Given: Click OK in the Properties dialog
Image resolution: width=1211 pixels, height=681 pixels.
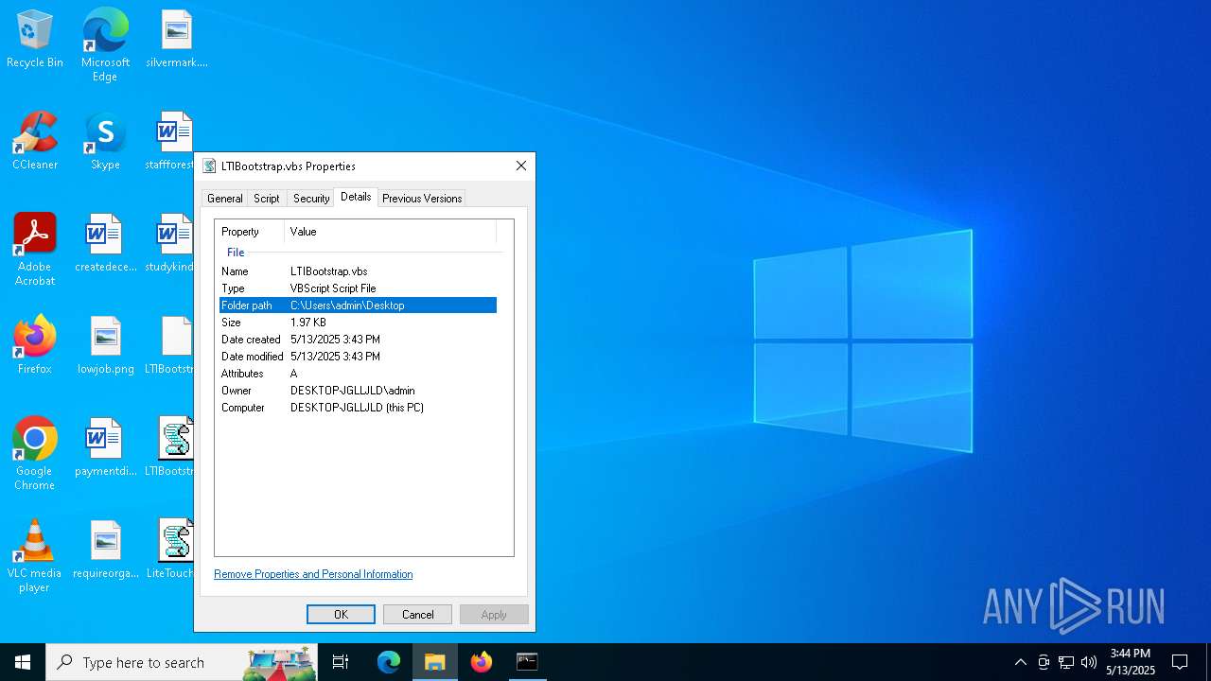Looking at the screenshot, I should click(x=341, y=615).
